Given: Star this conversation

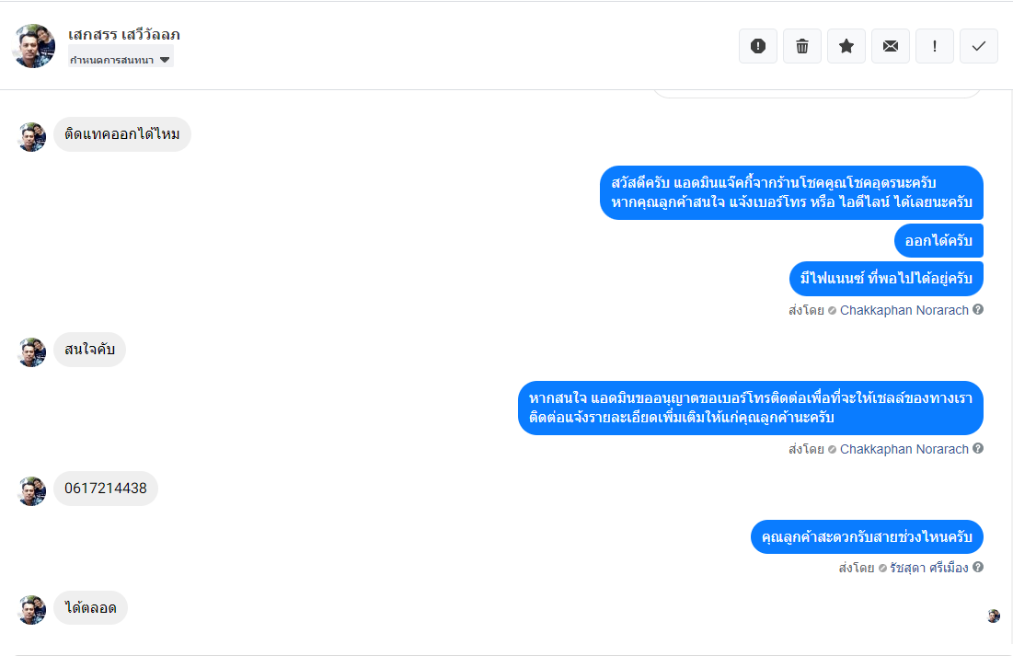Looking at the screenshot, I should pyautogui.click(x=846, y=46).
